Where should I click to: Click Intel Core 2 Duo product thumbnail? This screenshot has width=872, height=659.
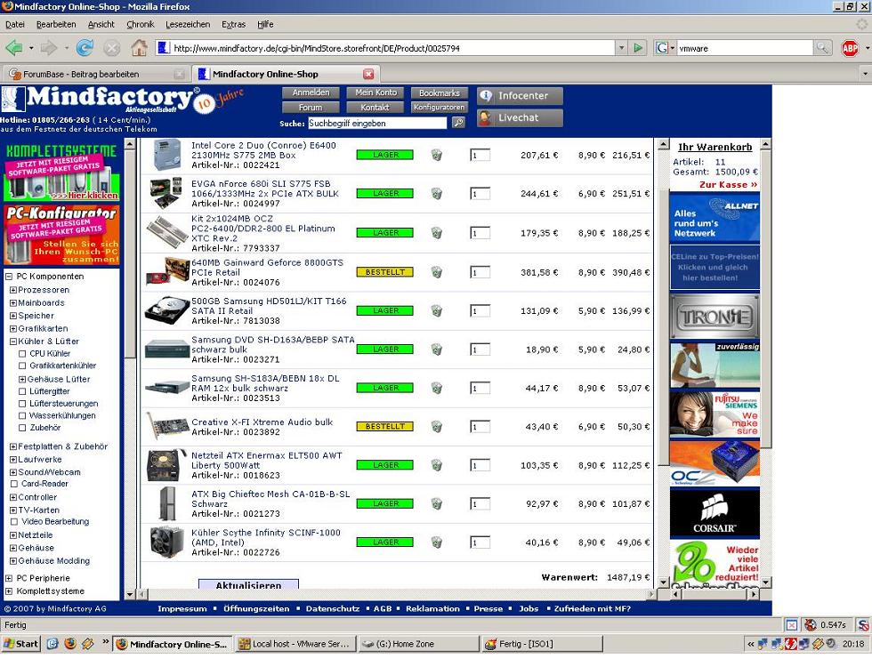pos(167,155)
